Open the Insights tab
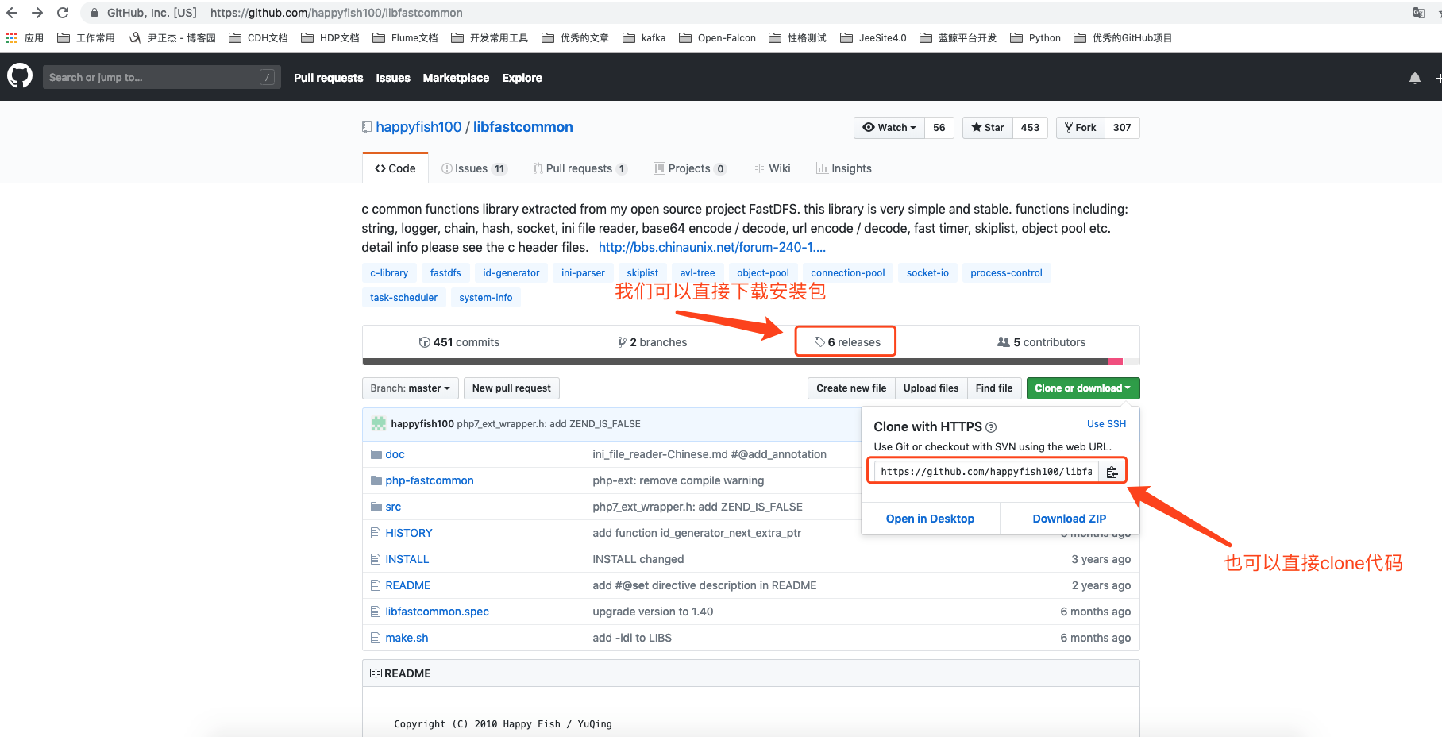The width and height of the screenshot is (1442, 737). point(843,168)
